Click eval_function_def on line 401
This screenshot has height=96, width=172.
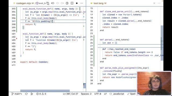33,34
